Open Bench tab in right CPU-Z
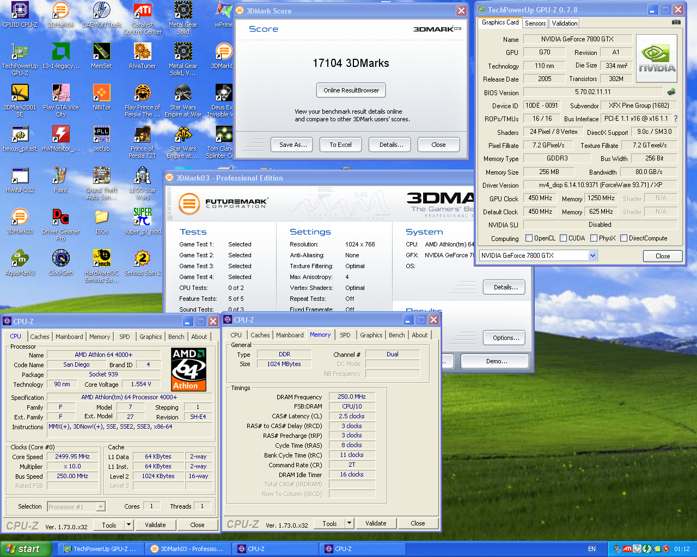This screenshot has width=697, height=557. (x=396, y=335)
